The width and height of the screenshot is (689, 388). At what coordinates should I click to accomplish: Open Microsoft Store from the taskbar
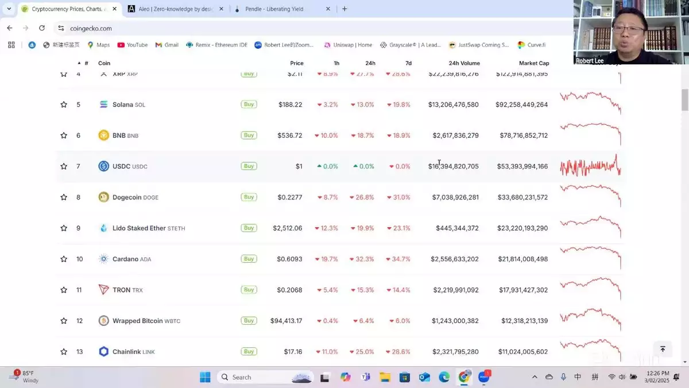click(x=405, y=377)
